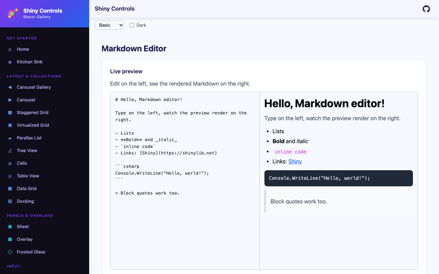Click the Block quotes preview text
The height and width of the screenshot is (274, 439).
pos(299,202)
